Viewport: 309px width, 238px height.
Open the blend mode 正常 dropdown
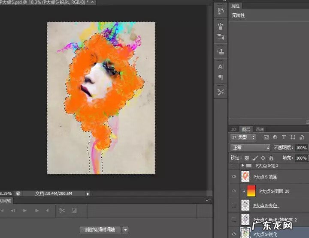(x=250, y=147)
